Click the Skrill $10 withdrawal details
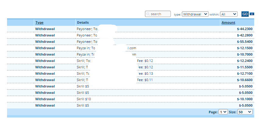Image resolution: width=263 pixels, height=123 pixels. [84, 99]
